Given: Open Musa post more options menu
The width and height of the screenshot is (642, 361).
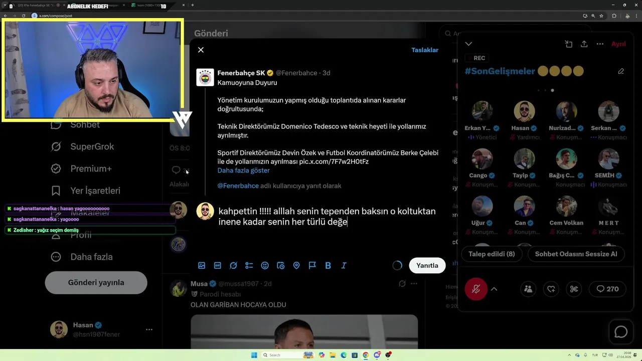Looking at the screenshot, I should click(414, 284).
